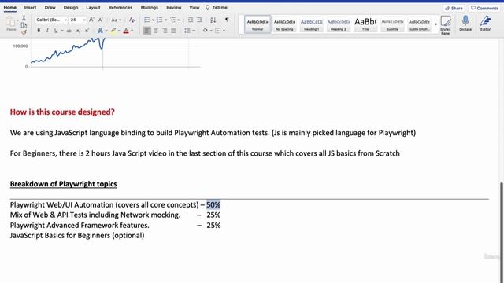Viewport: 504px width, 283px height.
Task: Toggle strikethrough formatting
Action: (x=69, y=31)
